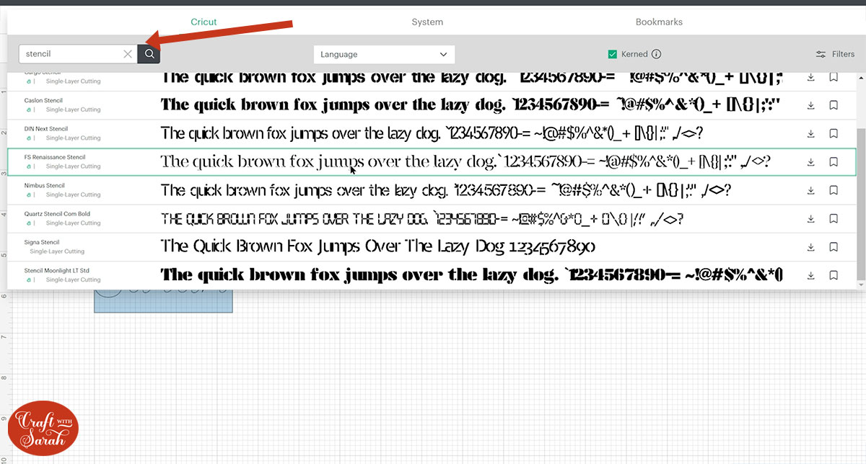Screen dimensions: 866x464
Task: Click the Nimbus Stencil sample preview
Action: point(446,190)
